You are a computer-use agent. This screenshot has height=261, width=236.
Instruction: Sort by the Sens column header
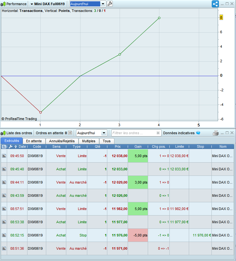pyautogui.click(x=56, y=147)
